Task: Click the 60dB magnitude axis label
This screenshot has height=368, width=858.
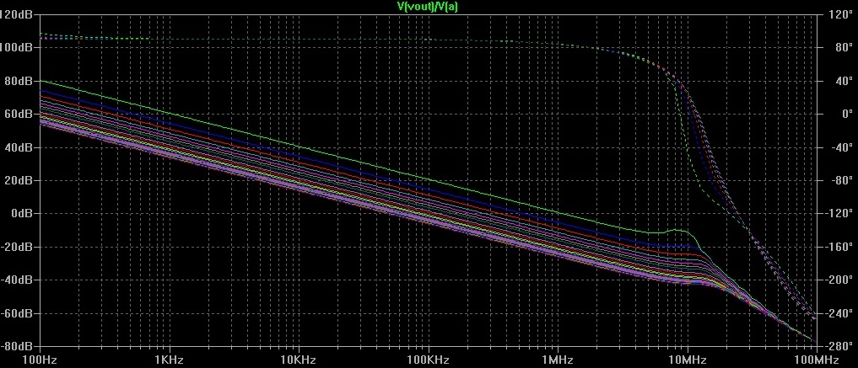Action: click(x=20, y=115)
